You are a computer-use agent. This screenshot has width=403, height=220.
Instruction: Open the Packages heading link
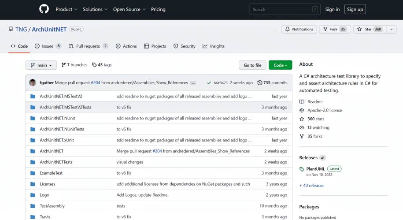pos(309,207)
